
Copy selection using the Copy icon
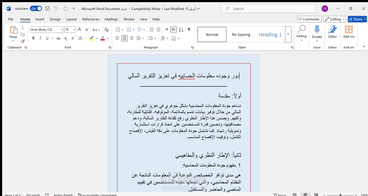point(23,34)
